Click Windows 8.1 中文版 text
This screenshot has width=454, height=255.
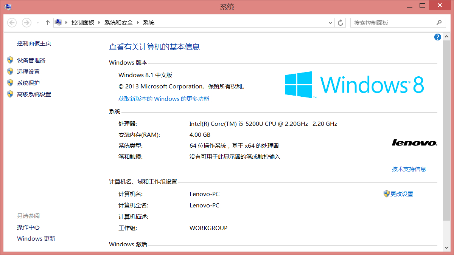click(x=145, y=75)
